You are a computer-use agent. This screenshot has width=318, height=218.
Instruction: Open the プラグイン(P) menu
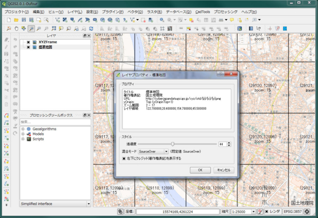coord(113,12)
